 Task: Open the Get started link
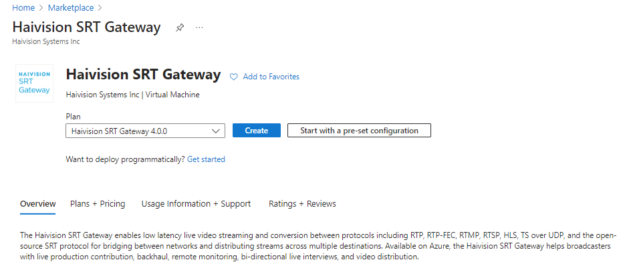click(x=206, y=159)
